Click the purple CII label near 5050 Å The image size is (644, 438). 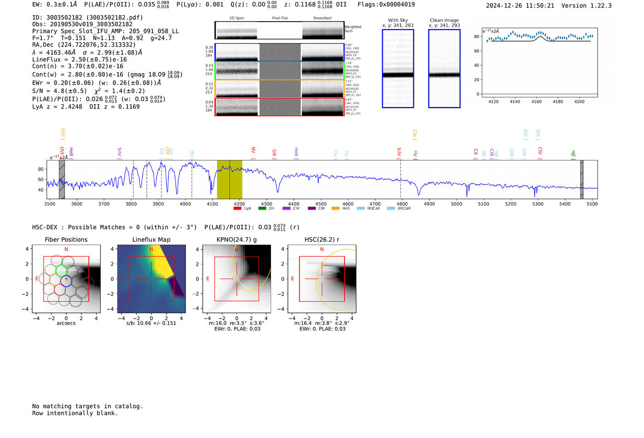click(476, 154)
